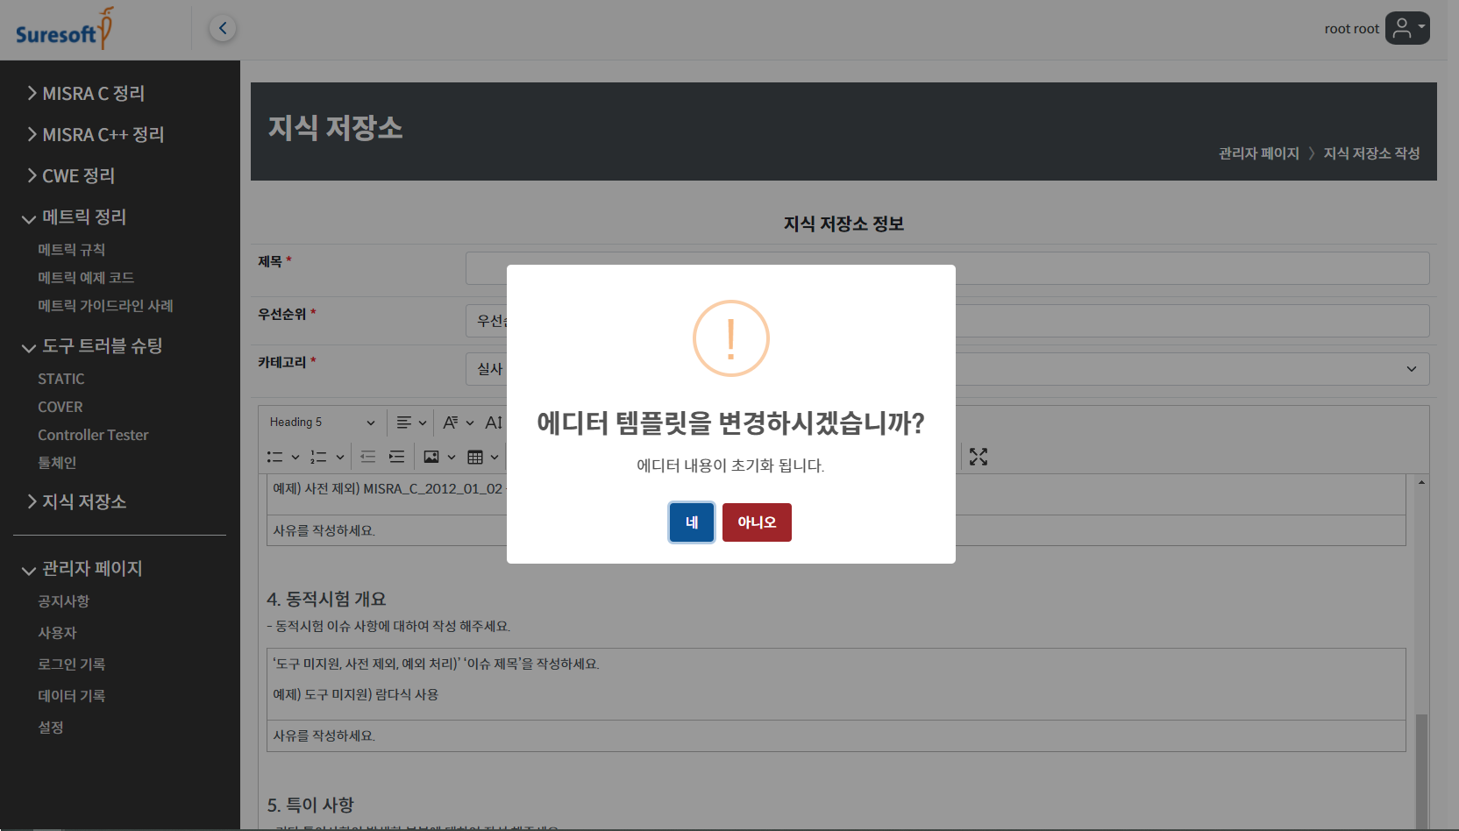Confirm template change with 네 button
Image resolution: width=1459 pixels, height=831 pixels.
(x=691, y=522)
